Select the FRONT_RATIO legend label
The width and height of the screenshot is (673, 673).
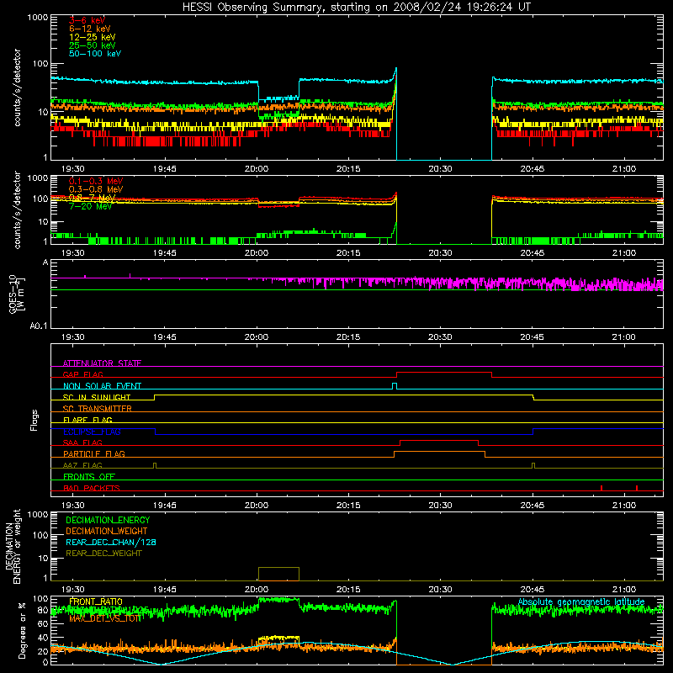96,601
